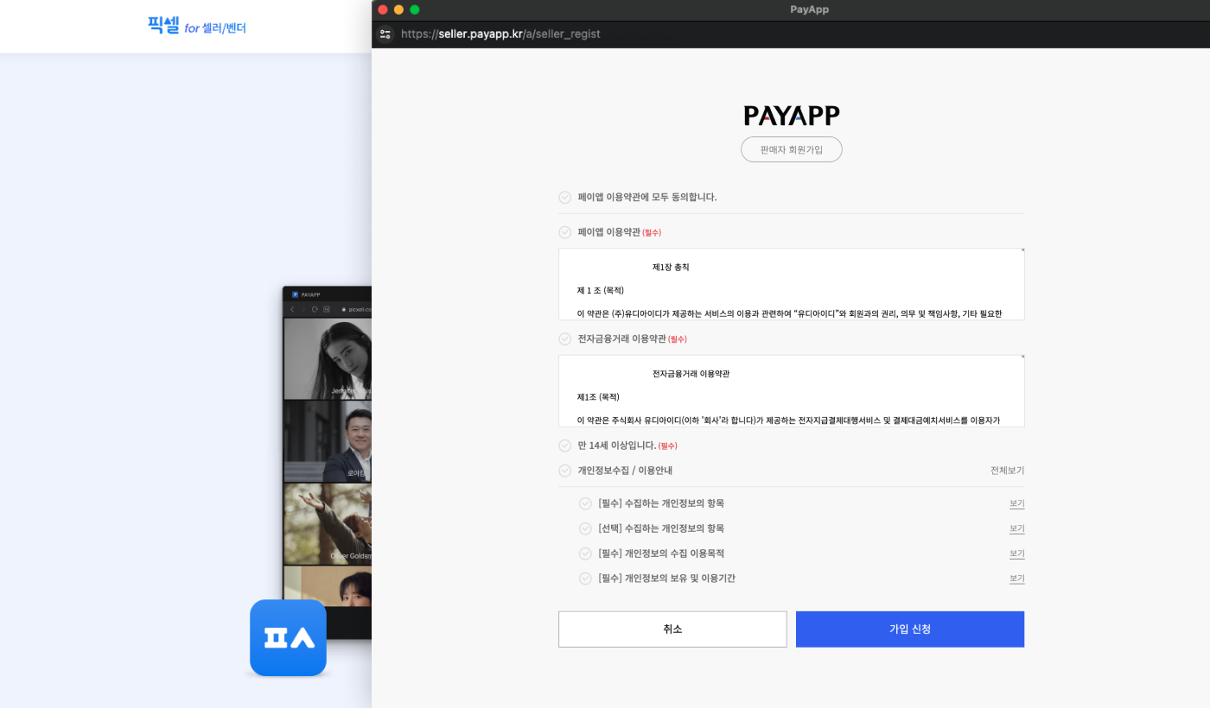Click the 픽셀 for 셀러/벤더 logo in background page
Image resolution: width=1210 pixels, height=708 pixels.
(x=197, y=27)
